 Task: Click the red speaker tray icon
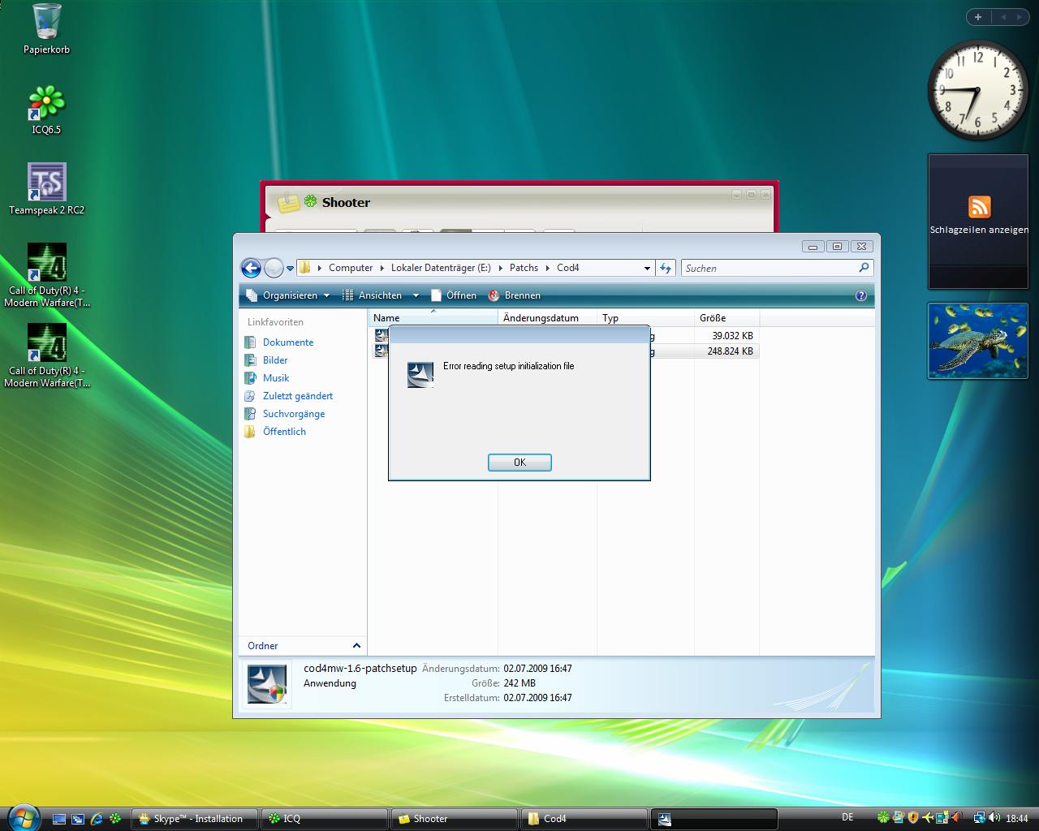[x=956, y=818]
